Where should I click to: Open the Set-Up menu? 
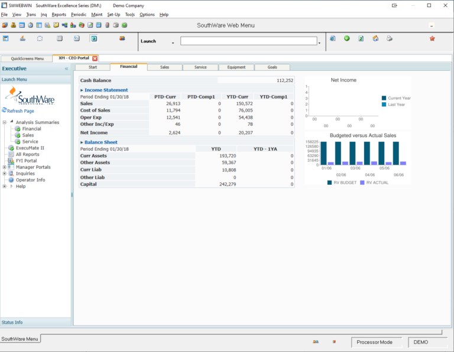(x=113, y=14)
